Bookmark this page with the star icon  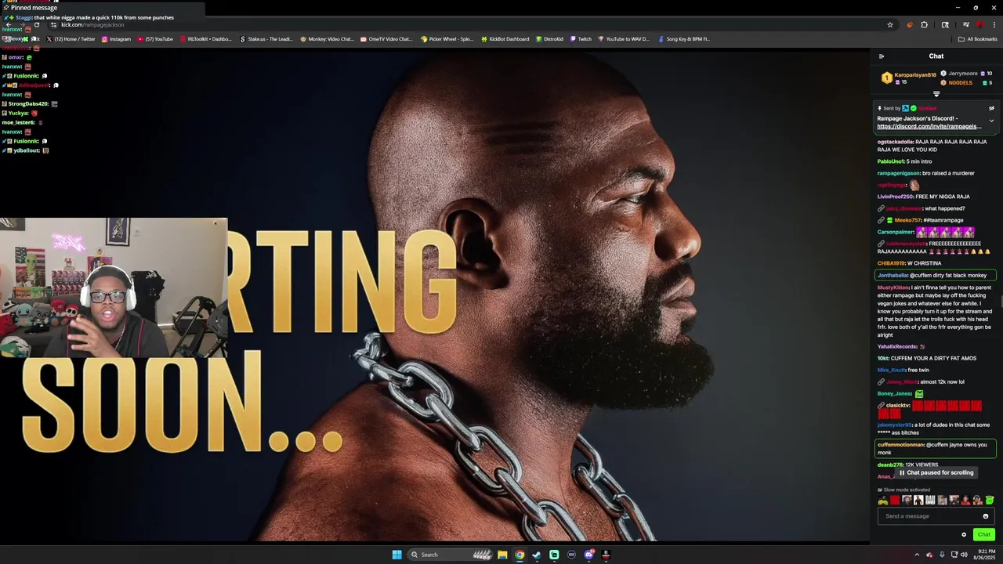890,24
